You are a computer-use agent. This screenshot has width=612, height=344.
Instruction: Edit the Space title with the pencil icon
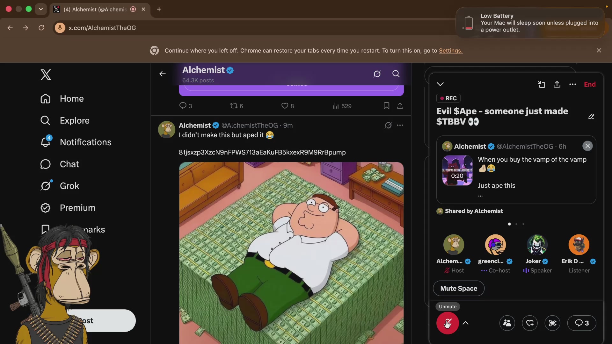tap(591, 117)
